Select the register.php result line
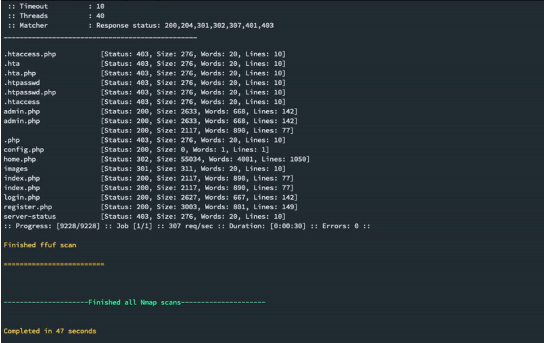The image size is (544, 343). click(x=150, y=207)
